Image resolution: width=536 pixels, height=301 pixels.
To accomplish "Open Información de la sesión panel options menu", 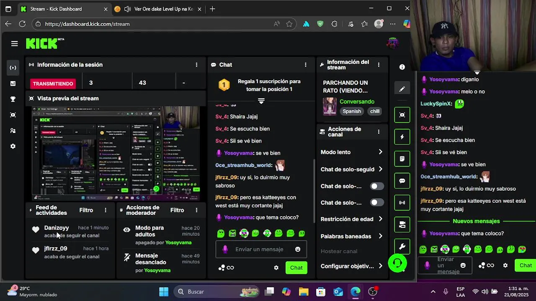I will [196, 65].
